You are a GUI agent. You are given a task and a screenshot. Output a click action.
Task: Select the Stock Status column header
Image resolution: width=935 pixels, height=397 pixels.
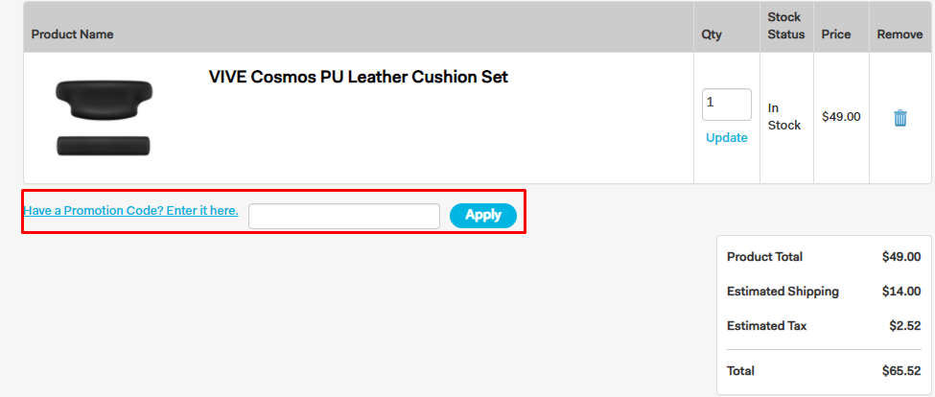[x=786, y=26]
